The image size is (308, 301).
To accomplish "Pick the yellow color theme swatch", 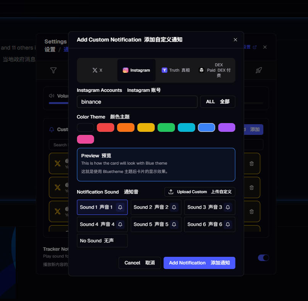I will pos(146,128).
